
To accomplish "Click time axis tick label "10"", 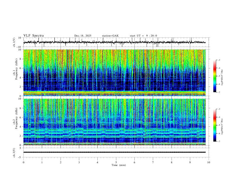I will point(209,162).
